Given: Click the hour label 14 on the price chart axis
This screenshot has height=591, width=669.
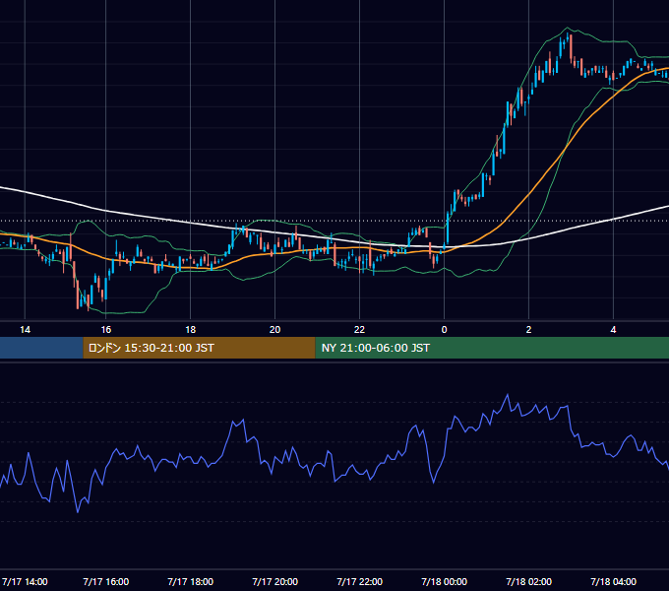Looking at the screenshot, I should [x=26, y=330].
